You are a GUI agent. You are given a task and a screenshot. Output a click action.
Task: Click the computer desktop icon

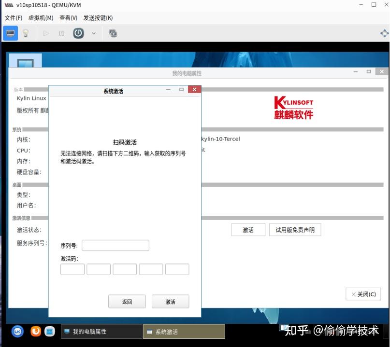(25, 61)
